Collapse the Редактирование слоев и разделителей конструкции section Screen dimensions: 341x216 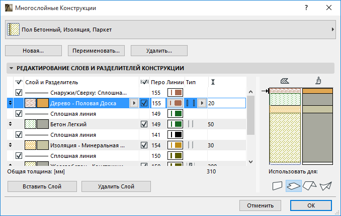[11, 68]
